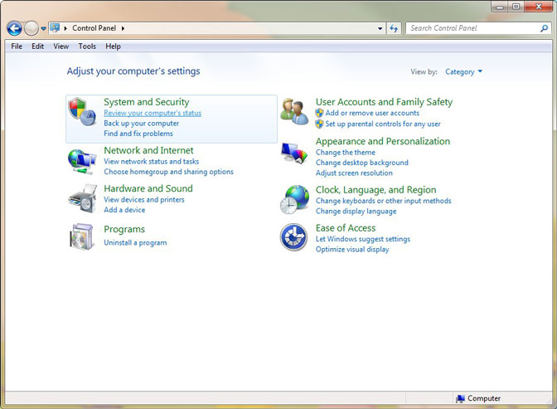Expand arrow after Control Panel breadcrumb
The height and width of the screenshot is (409, 557).
point(123,28)
